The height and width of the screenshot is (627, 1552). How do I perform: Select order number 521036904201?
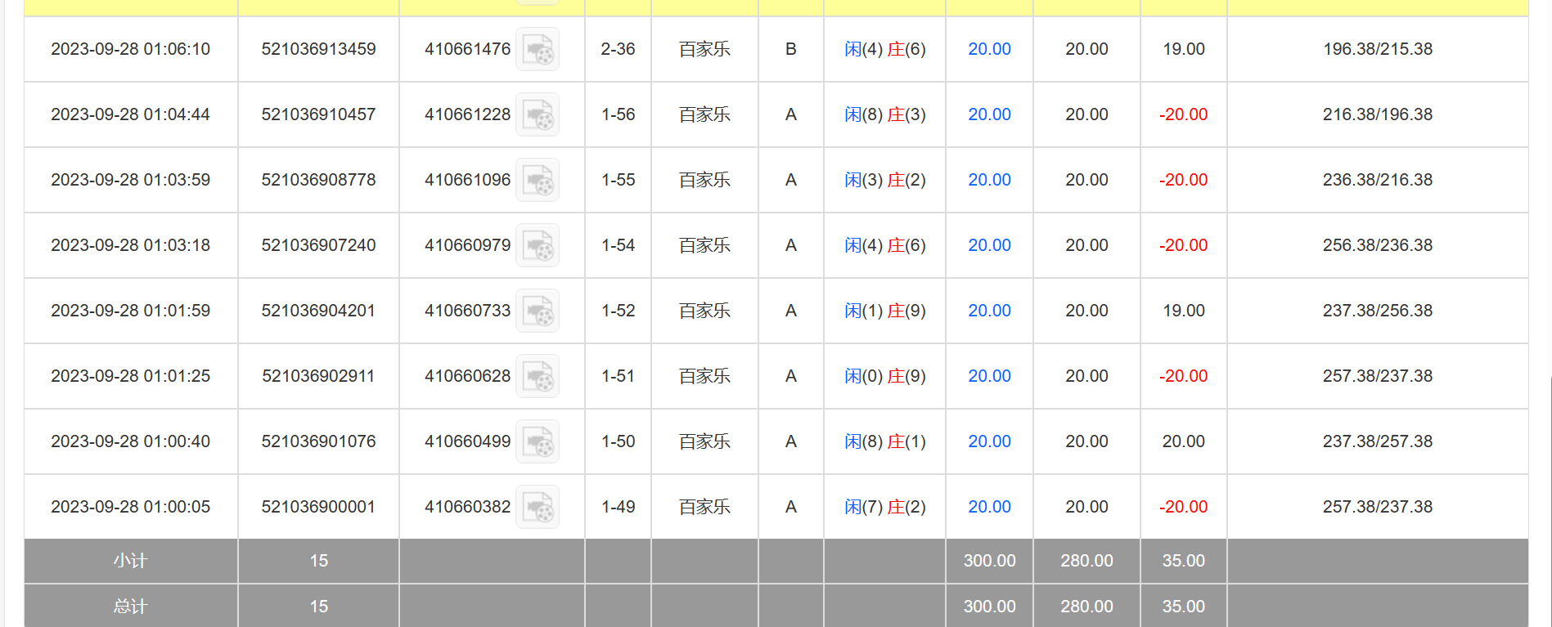point(318,311)
